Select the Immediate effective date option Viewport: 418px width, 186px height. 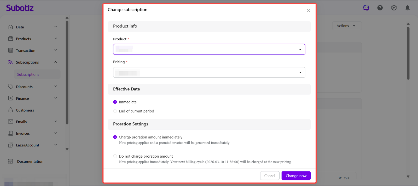(115, 102)
